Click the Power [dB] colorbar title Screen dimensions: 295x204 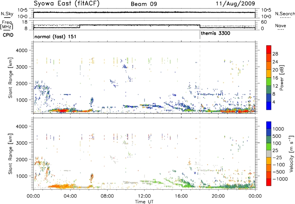pos(281,78)
